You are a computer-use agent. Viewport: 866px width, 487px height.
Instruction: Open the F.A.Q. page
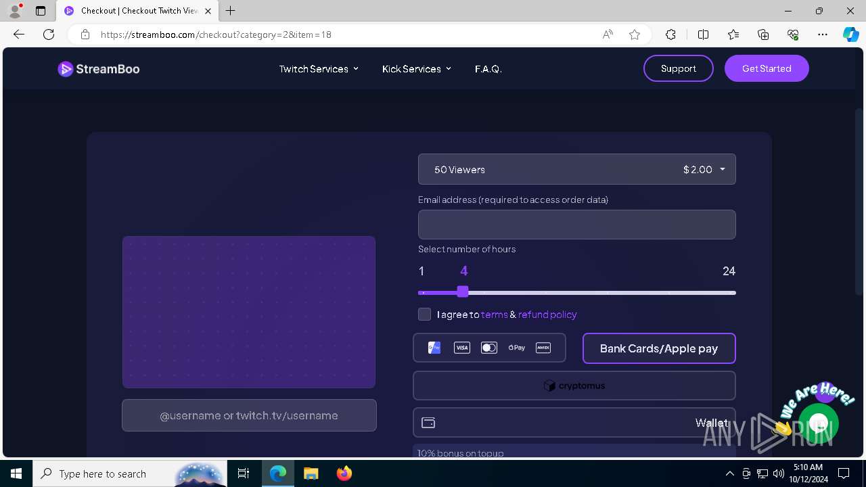488,69
